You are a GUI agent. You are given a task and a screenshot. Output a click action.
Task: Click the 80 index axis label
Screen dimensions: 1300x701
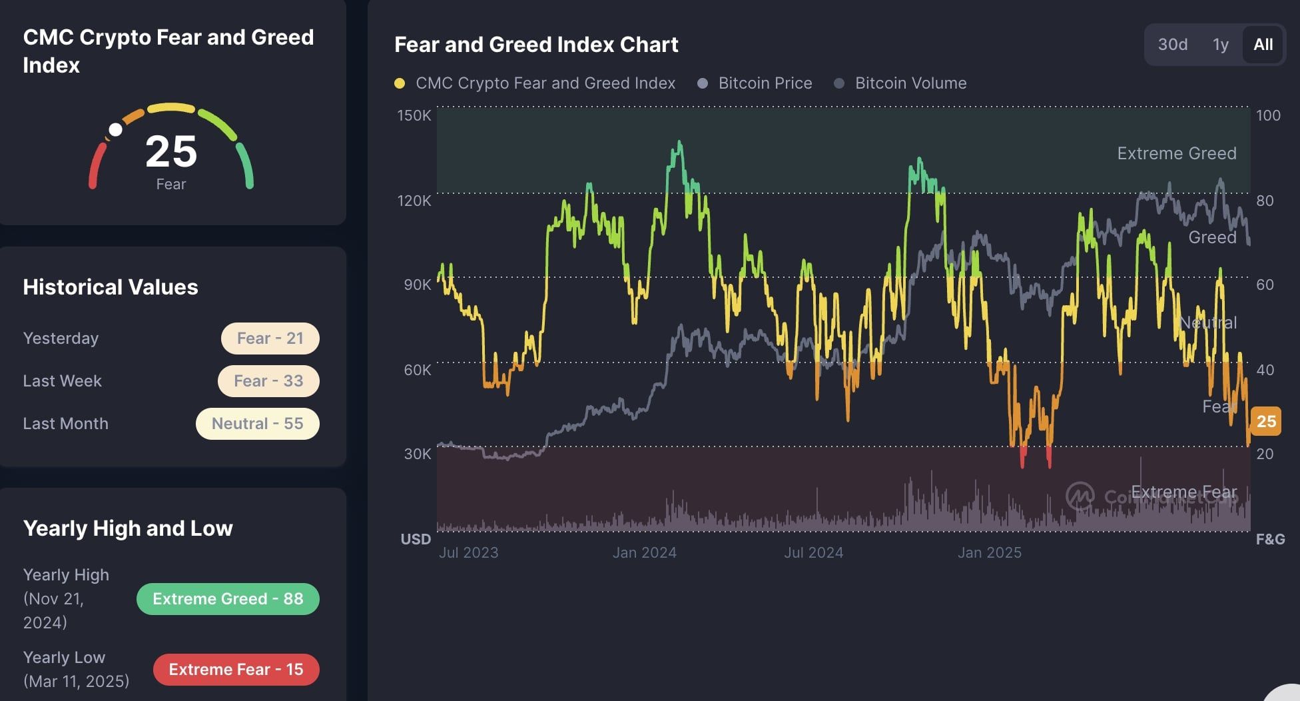[1265, 201]
